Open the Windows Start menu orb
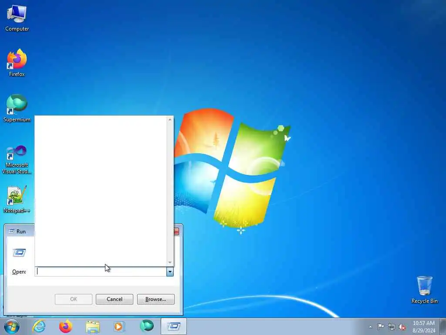This screenshot has width=446, height=335. (12, 326)
